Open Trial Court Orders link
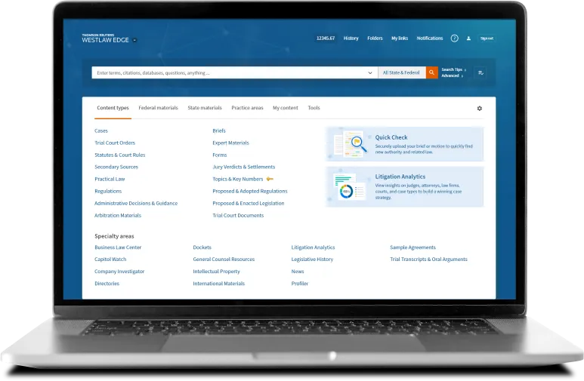 [x=115, y=143]
